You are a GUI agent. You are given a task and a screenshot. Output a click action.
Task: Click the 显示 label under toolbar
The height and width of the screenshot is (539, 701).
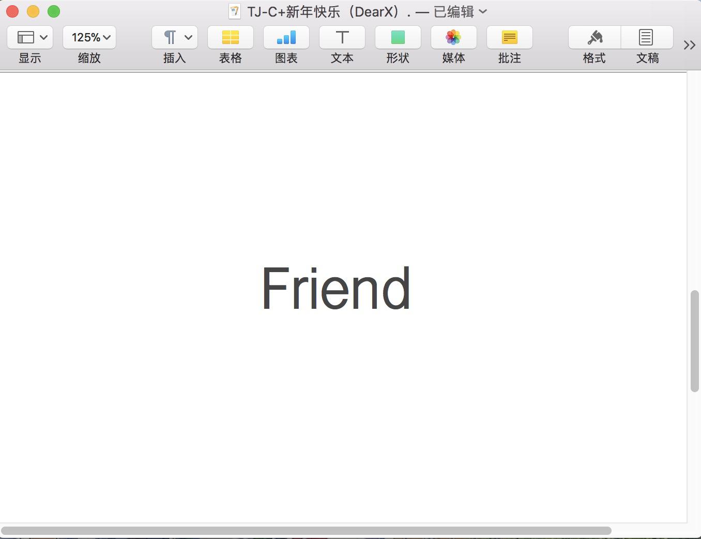(x=30, y=58)
